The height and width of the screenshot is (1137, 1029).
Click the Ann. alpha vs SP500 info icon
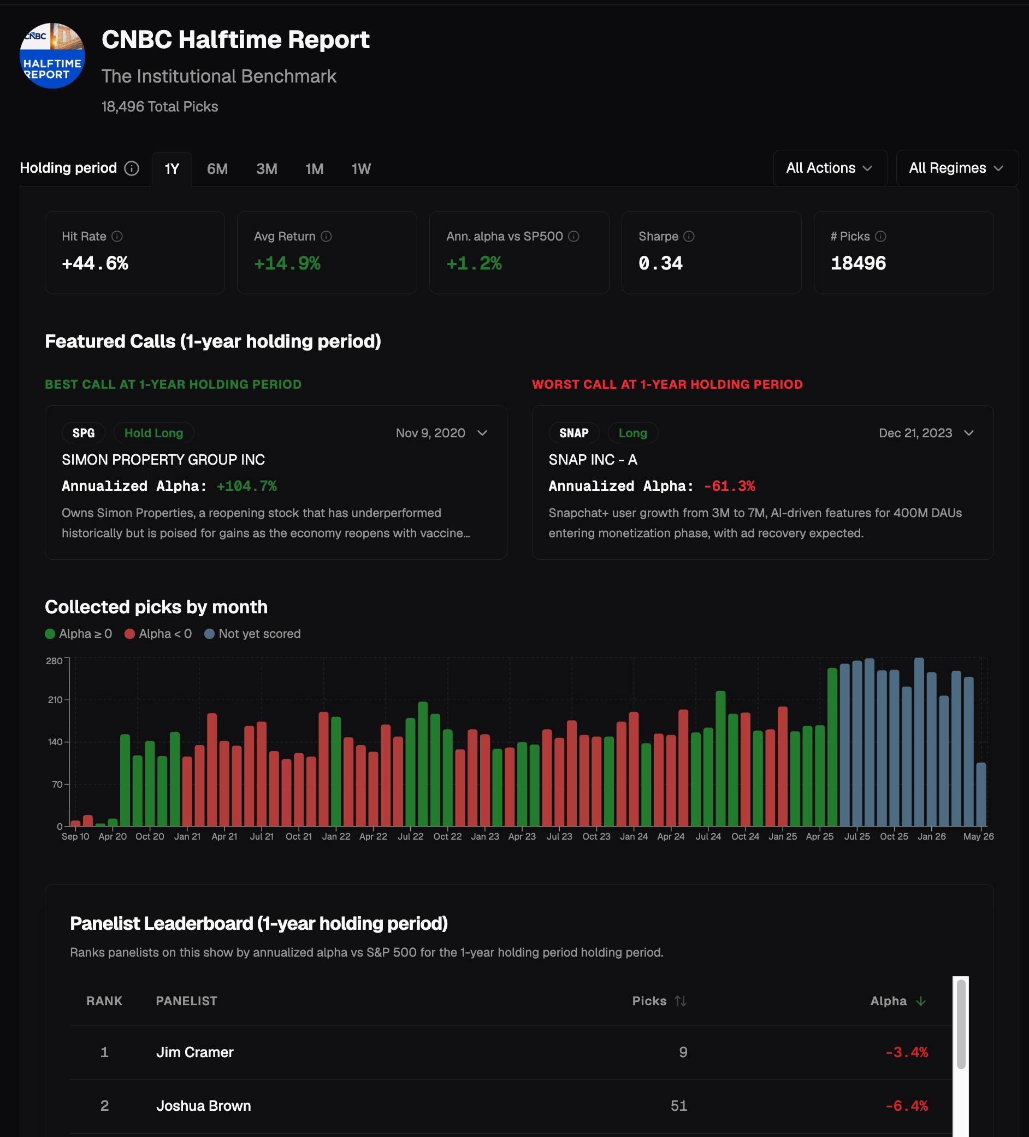pos(573,236)
